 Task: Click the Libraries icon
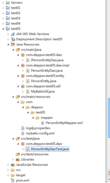point(18,159)
